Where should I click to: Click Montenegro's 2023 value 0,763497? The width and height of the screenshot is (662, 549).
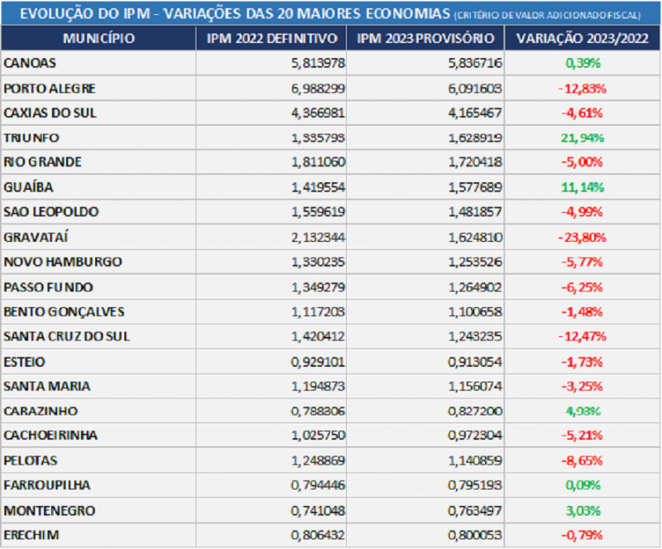click(x=475, y=511)
